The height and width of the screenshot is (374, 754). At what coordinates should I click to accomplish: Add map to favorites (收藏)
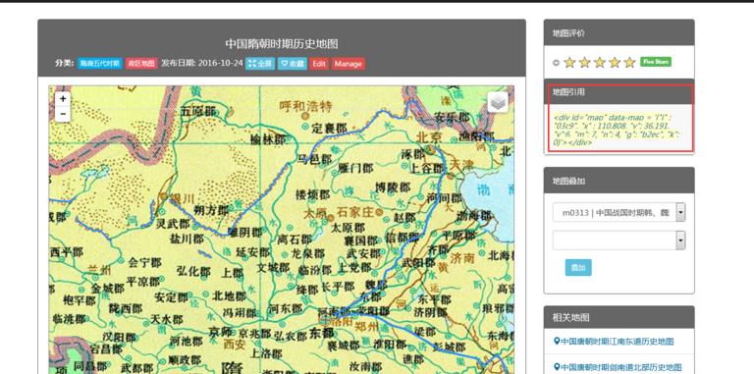[292, 64]
